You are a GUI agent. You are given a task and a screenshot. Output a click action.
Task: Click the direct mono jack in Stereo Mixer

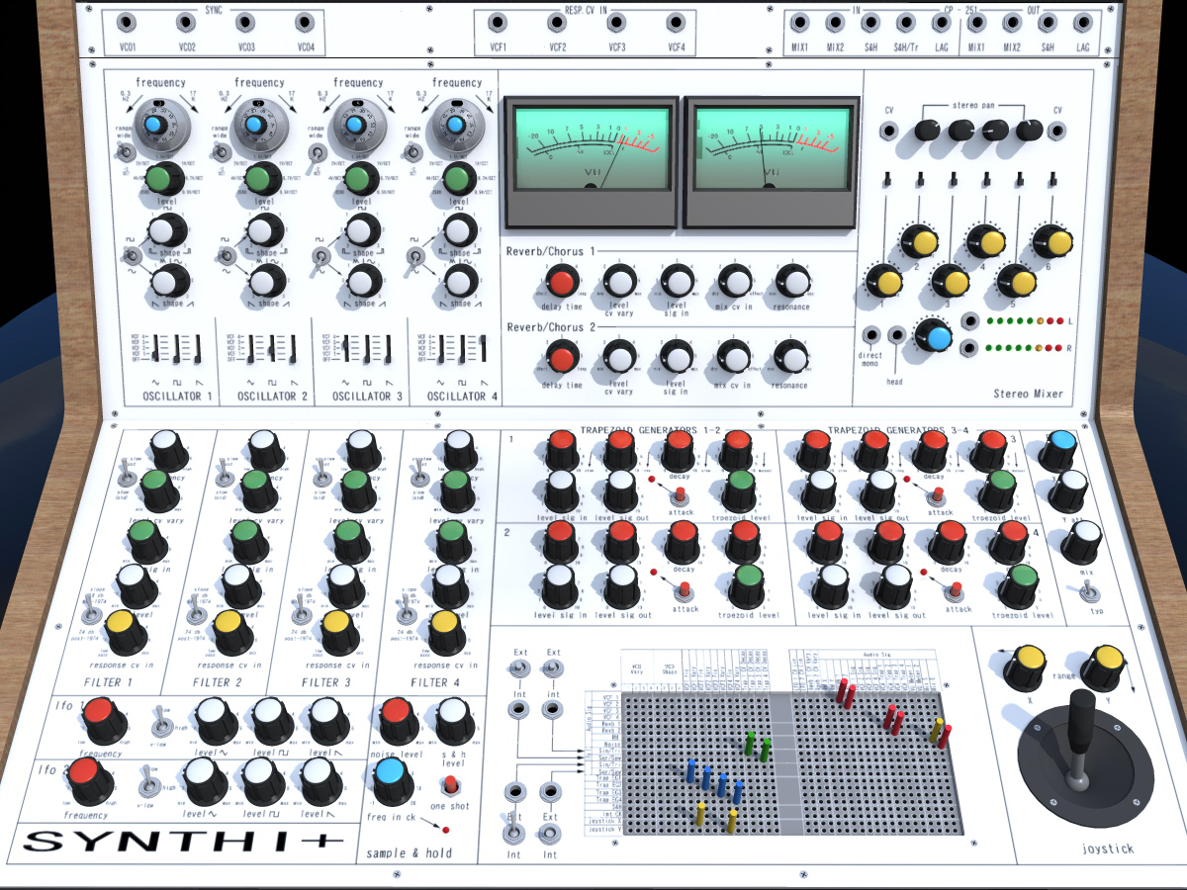[871, 336]
